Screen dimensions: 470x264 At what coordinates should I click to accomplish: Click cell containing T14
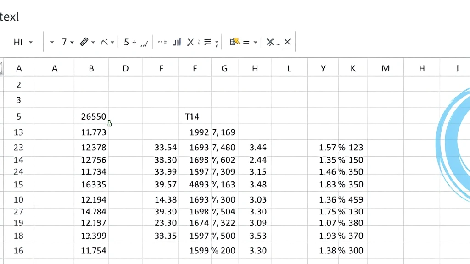tap(192, 116)
